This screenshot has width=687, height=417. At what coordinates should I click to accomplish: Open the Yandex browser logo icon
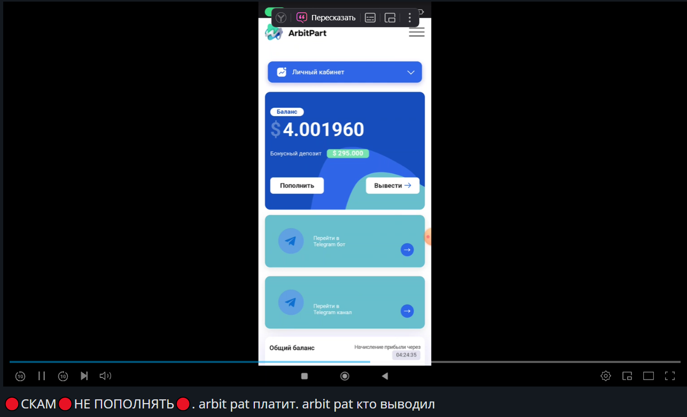tap(281, 18)
